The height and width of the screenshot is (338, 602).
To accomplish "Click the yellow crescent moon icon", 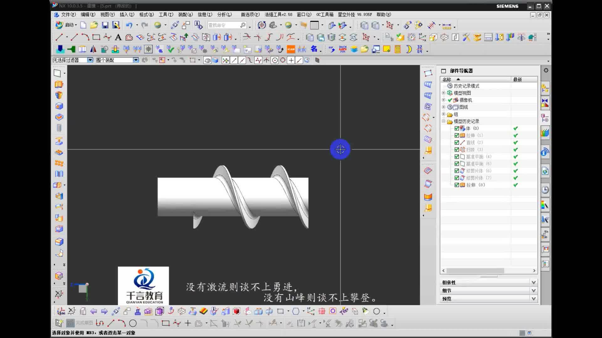I will [x=409, y=49].
